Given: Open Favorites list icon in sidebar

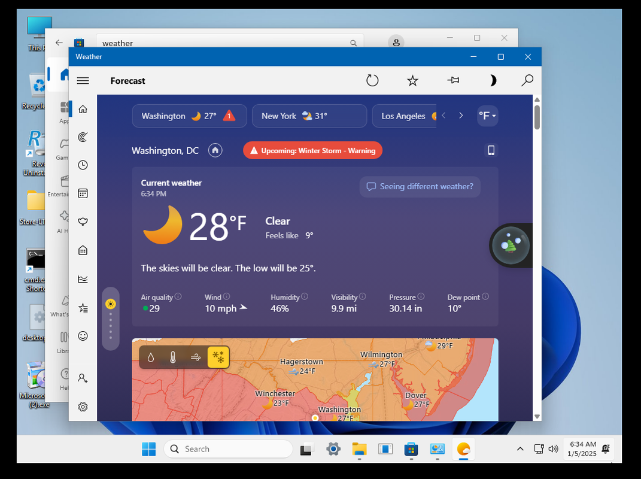Looking at the screenshot, I should pyautogui.click(x=83, y=308).
